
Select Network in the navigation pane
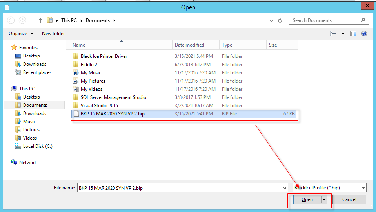point(28,162)
